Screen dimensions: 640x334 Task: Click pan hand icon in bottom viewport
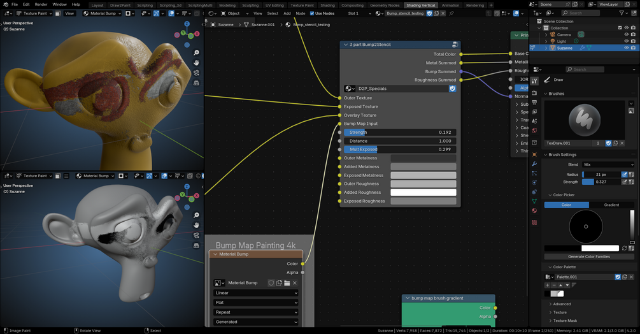[x=196, y=225]
